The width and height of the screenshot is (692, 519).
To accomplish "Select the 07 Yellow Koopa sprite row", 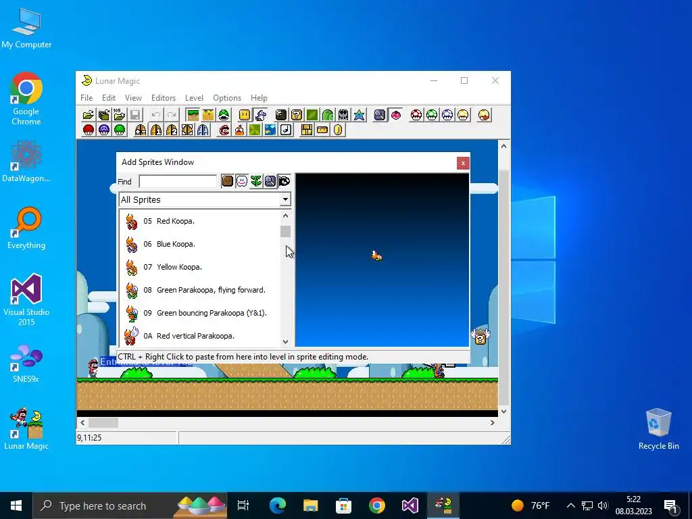I will point(200,267).
